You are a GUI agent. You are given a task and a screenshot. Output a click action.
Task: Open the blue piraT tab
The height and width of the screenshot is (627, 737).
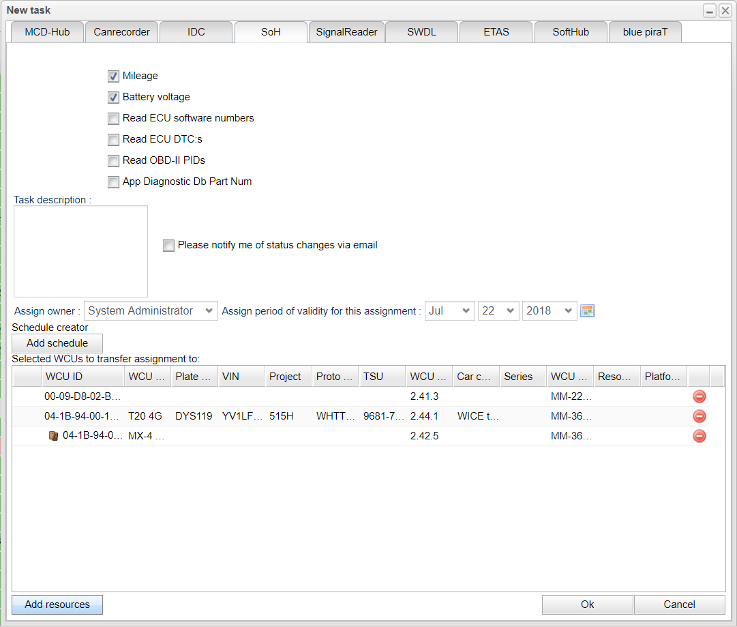644,32
